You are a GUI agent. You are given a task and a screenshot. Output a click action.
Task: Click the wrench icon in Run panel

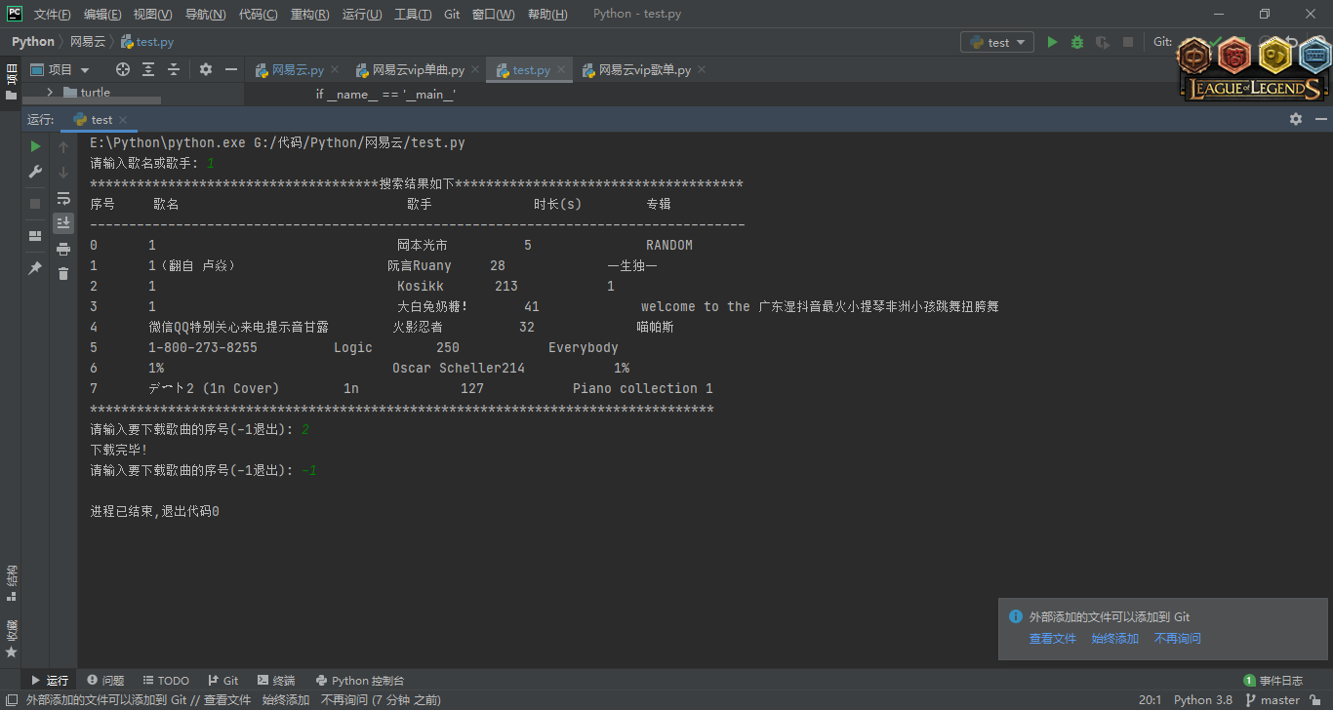coord(35,172)
